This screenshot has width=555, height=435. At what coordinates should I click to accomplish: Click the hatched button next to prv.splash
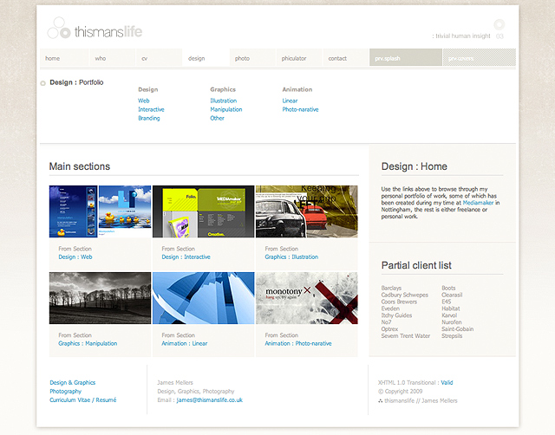[480, 58]
